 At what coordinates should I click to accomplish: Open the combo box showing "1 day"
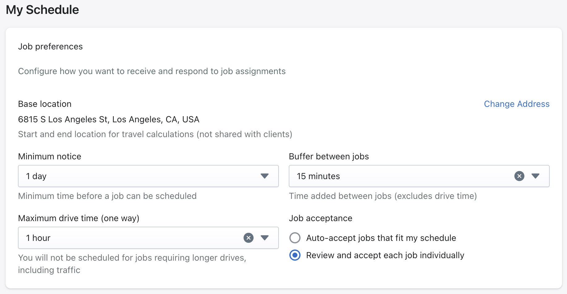(x=136, y=176)
